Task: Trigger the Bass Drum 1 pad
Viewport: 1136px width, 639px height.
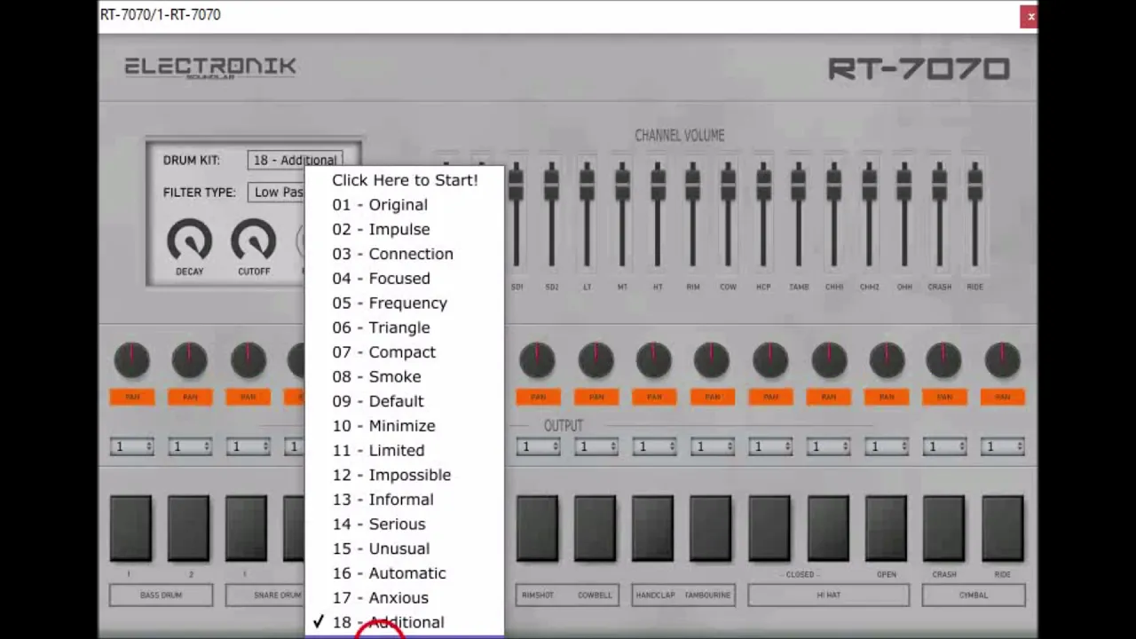Action: click(x=130, y=529)
